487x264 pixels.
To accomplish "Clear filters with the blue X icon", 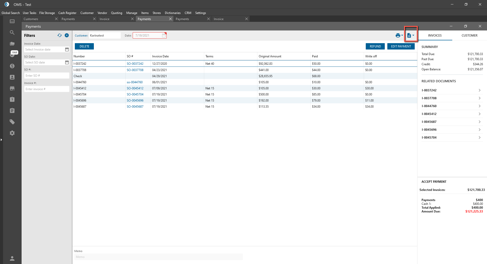I will 67,36.
